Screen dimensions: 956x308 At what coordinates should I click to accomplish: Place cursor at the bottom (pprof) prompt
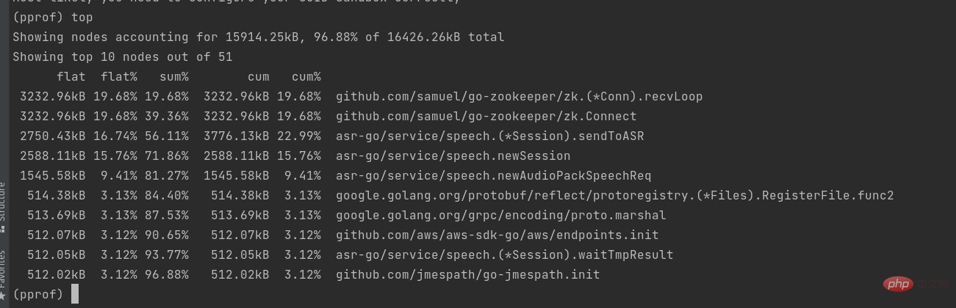(x=74, y=295)
